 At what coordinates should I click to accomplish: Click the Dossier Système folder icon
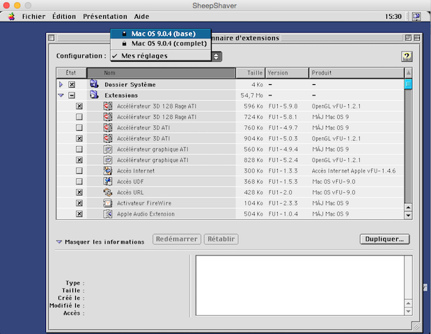pyautogui.click(x=94, y=83)
